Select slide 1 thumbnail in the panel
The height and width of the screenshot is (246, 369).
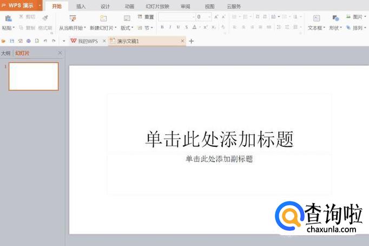[x=34, y=76]
